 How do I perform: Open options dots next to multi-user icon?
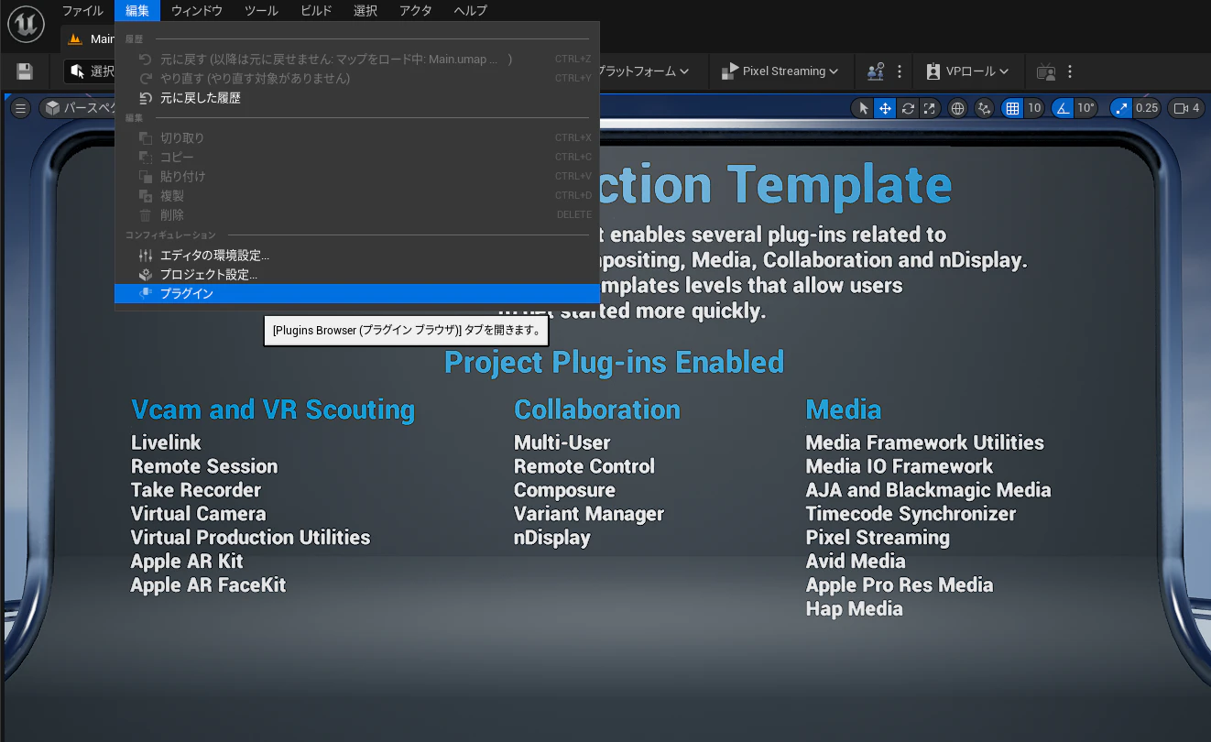click(x=900, y=71)
